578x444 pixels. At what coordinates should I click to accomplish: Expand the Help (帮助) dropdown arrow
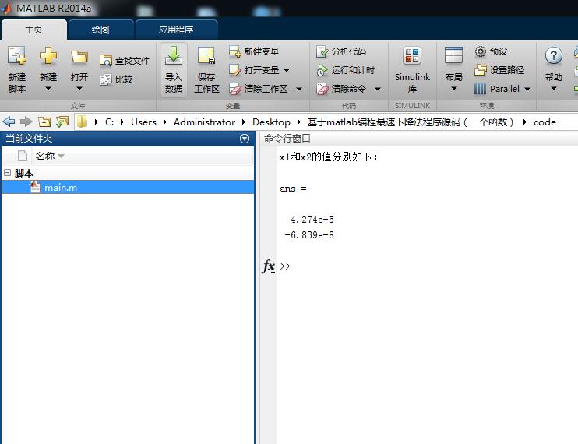point(554,89)
